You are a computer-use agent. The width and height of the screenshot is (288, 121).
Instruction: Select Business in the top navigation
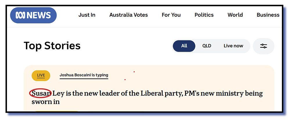(268, 15)
